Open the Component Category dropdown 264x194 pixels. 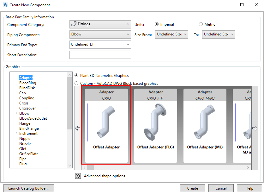coord(100,24)
